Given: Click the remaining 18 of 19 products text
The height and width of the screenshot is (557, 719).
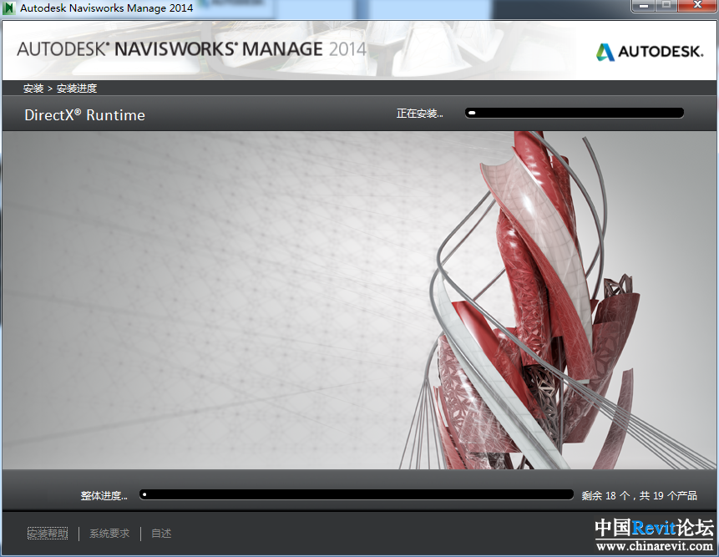Looking at the screenshot, I should click(639, 496).
